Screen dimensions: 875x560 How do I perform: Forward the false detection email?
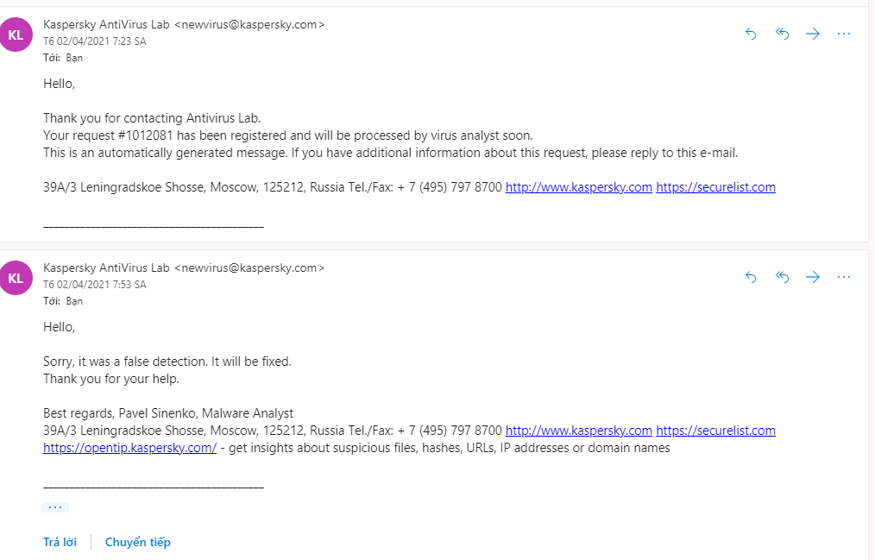click(x=813, y=277)
